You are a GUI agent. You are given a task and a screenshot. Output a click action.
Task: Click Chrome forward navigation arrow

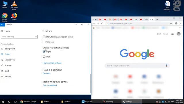[98, 23]
